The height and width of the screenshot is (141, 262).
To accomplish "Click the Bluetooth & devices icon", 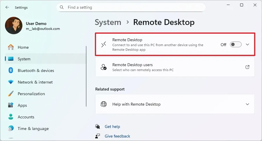I will [x=11, y=70].
